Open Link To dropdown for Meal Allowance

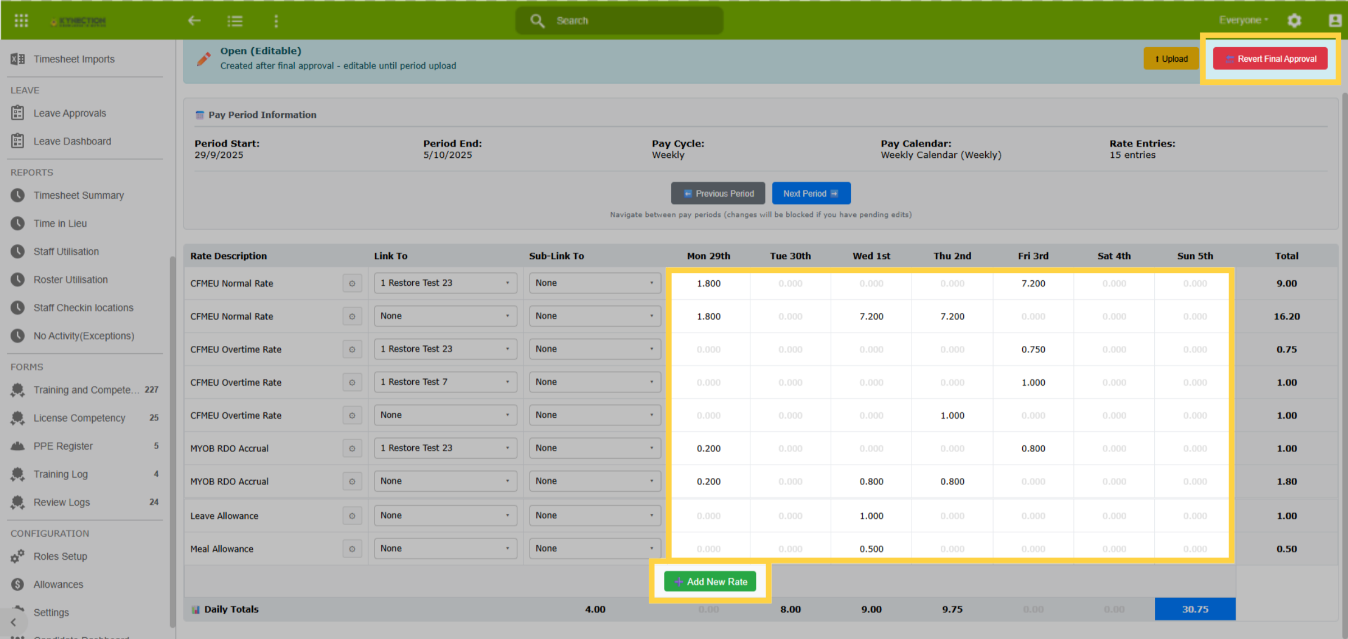point(445,549)
